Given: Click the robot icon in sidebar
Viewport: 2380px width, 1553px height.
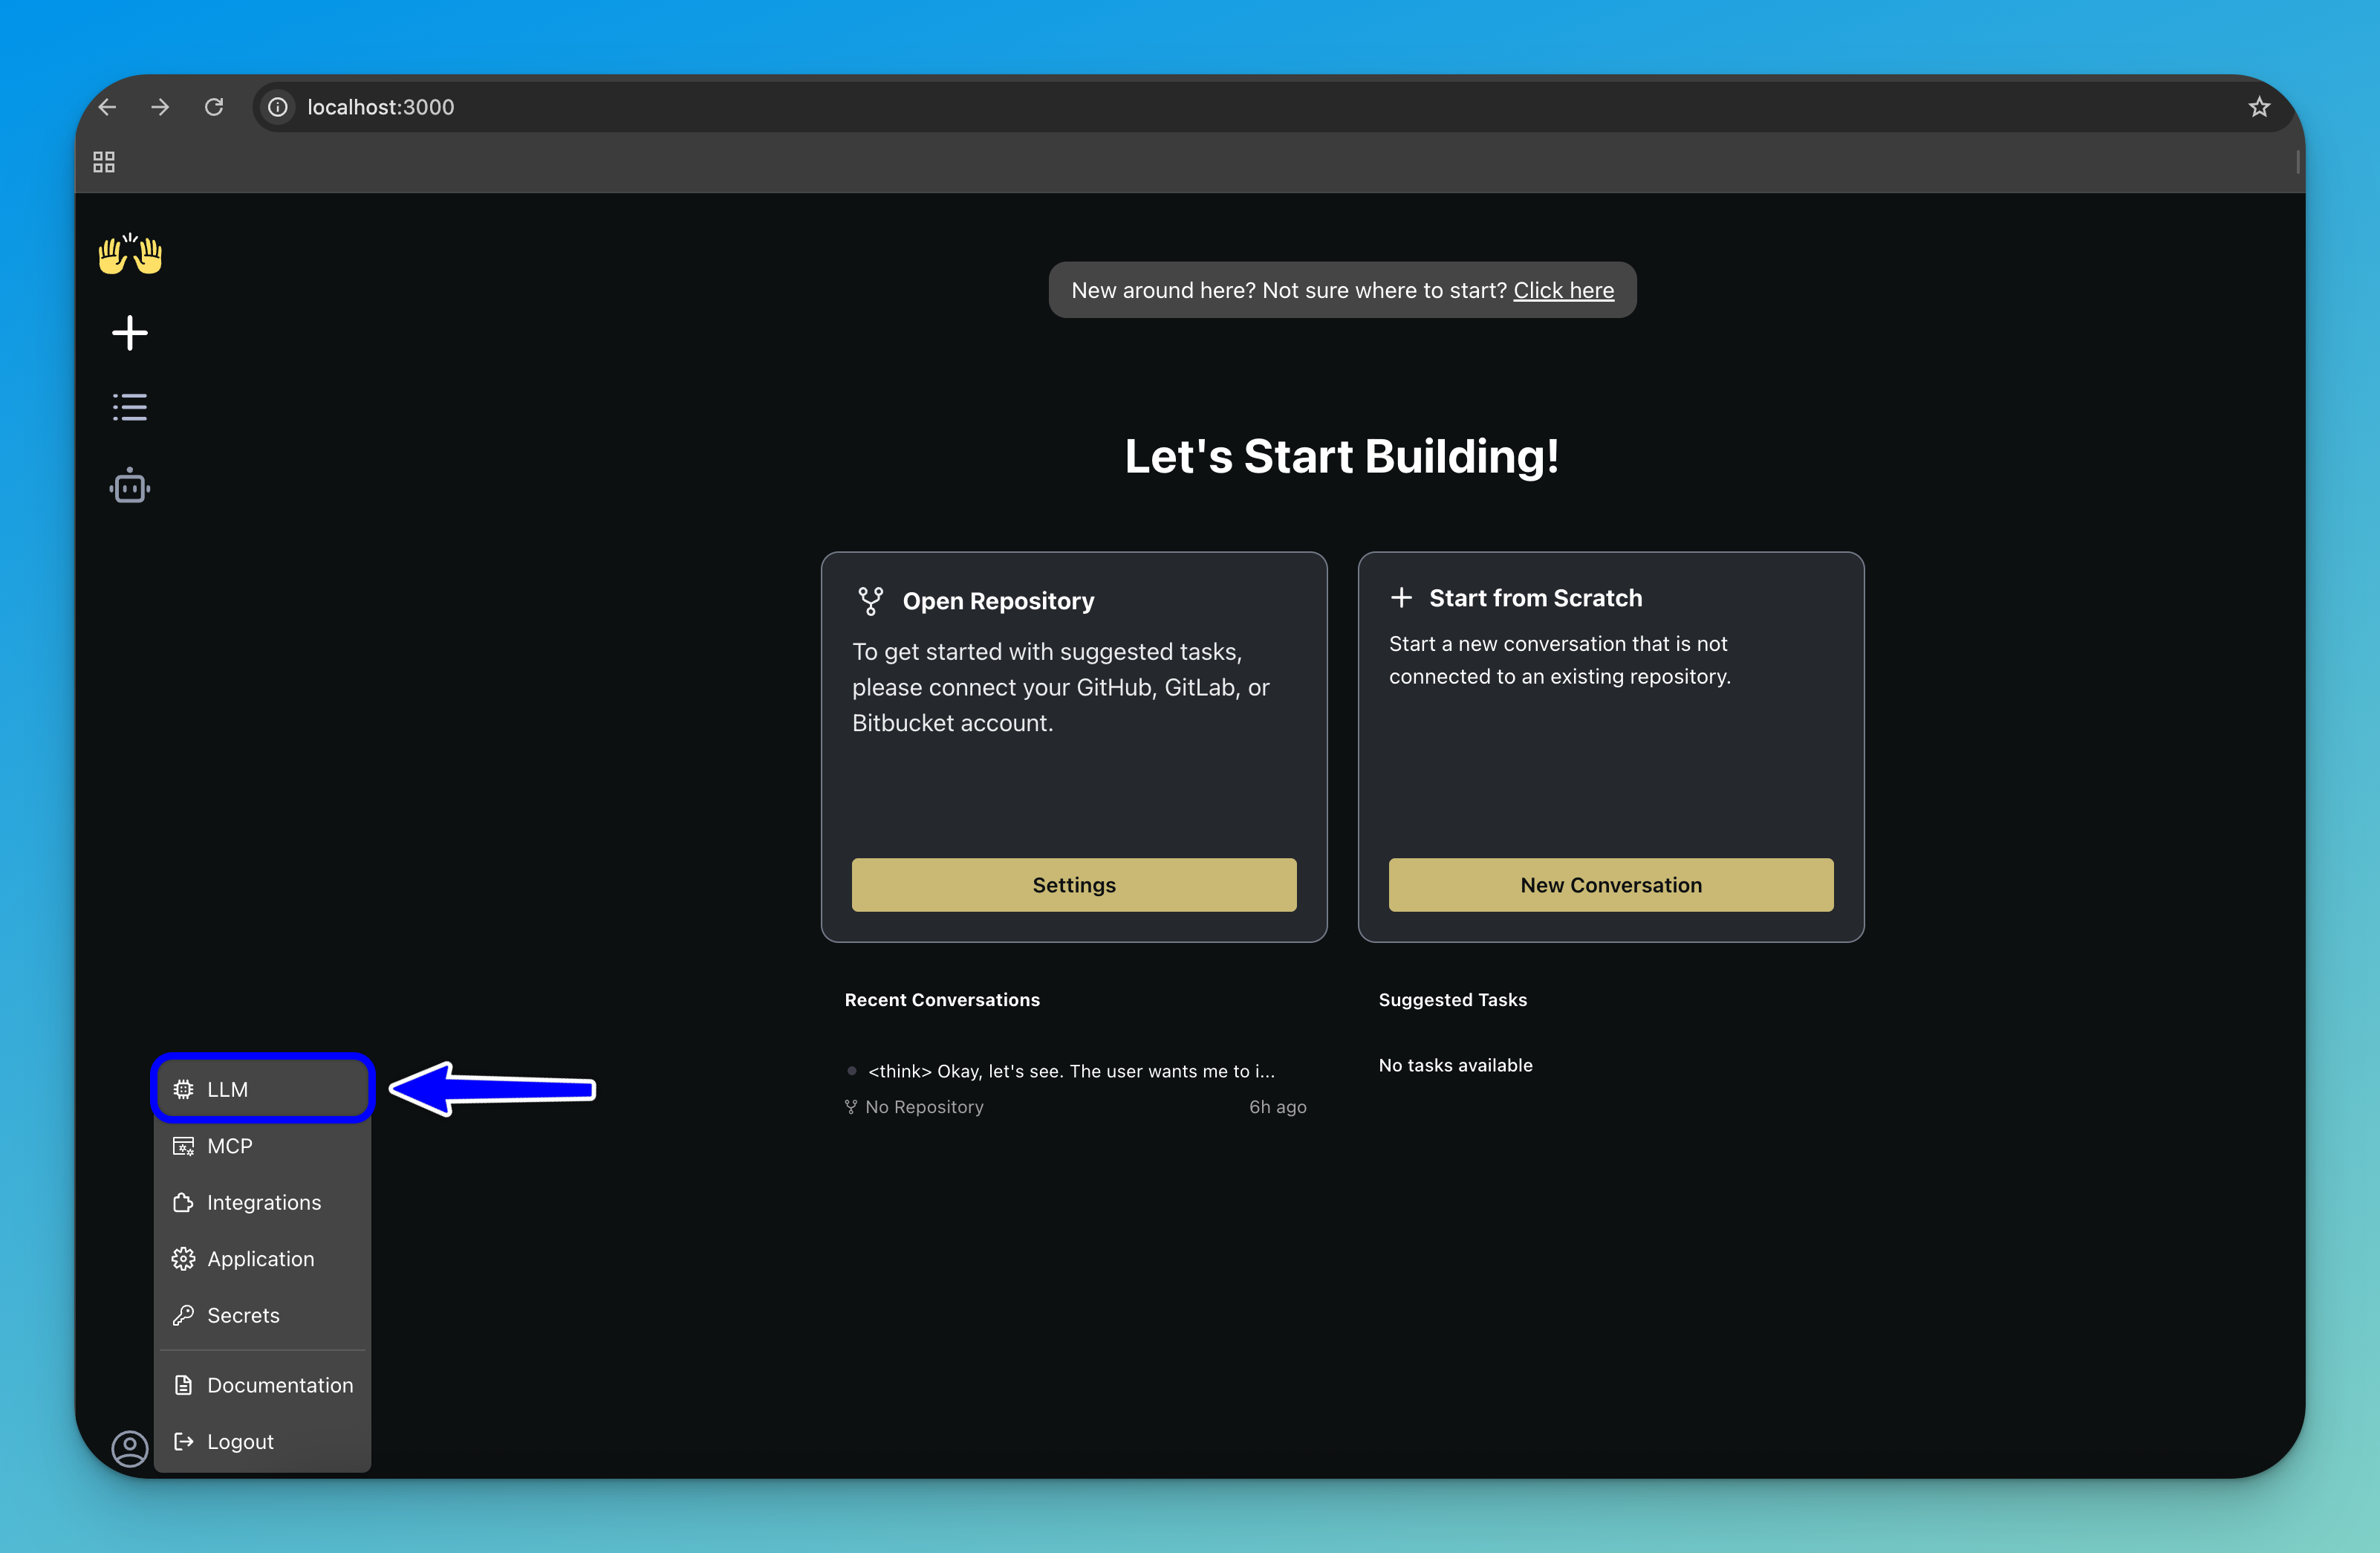Looking at the screenshot, I should [130, 486].
